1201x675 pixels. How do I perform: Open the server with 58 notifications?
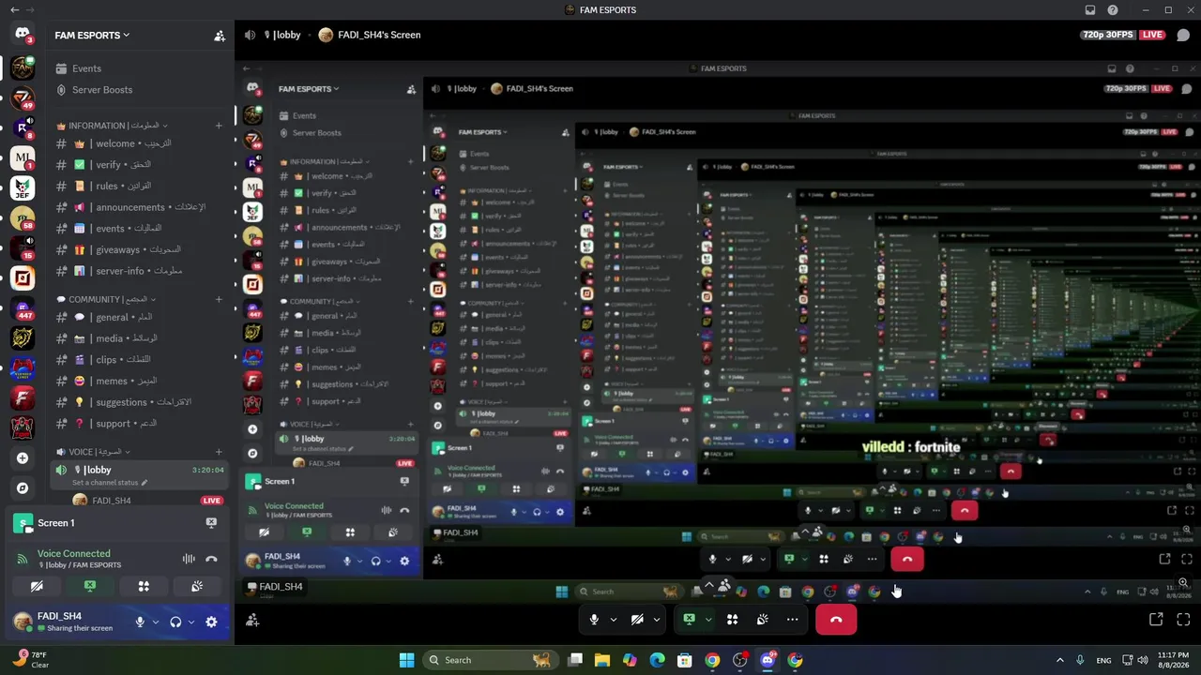(23, 218)
